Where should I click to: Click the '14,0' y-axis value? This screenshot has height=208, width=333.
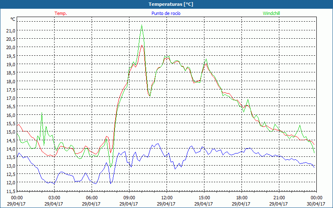(x=11, y=149)
